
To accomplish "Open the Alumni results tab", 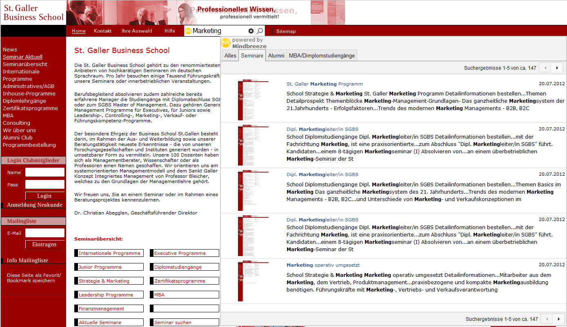I will pos(276,55).
